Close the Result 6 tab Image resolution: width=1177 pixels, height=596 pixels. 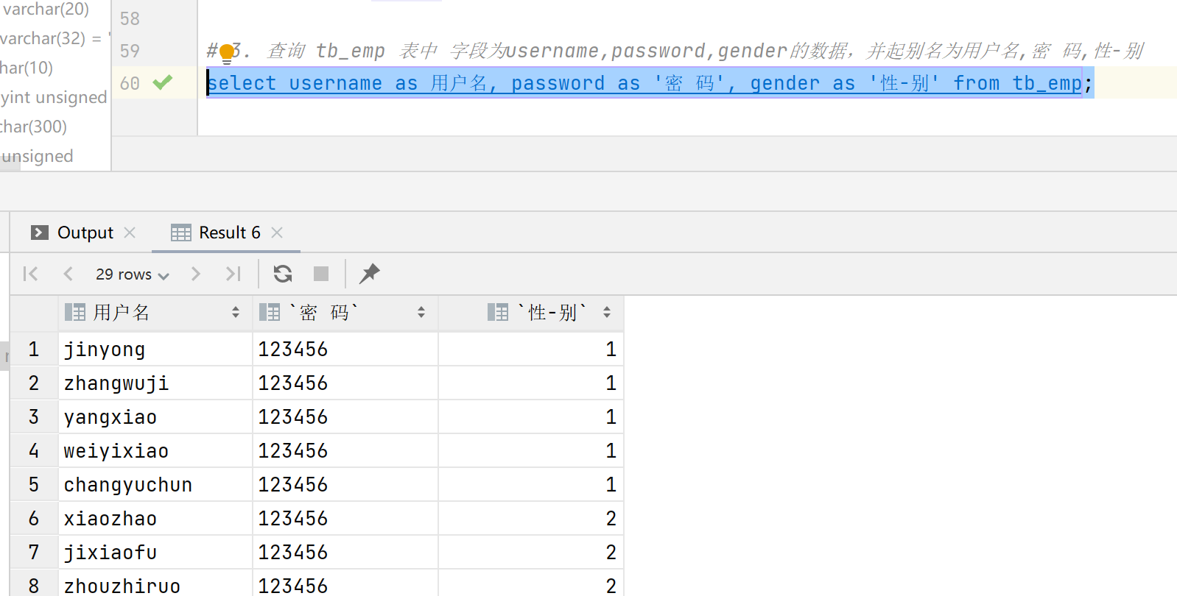(x=277, y=233)
